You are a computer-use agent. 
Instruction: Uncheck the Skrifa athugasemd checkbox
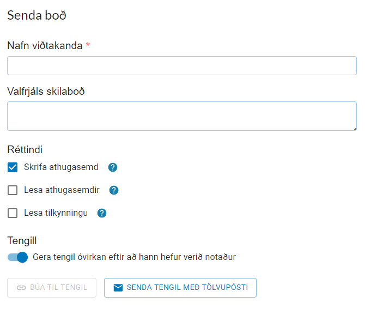(x=13, y=167)
